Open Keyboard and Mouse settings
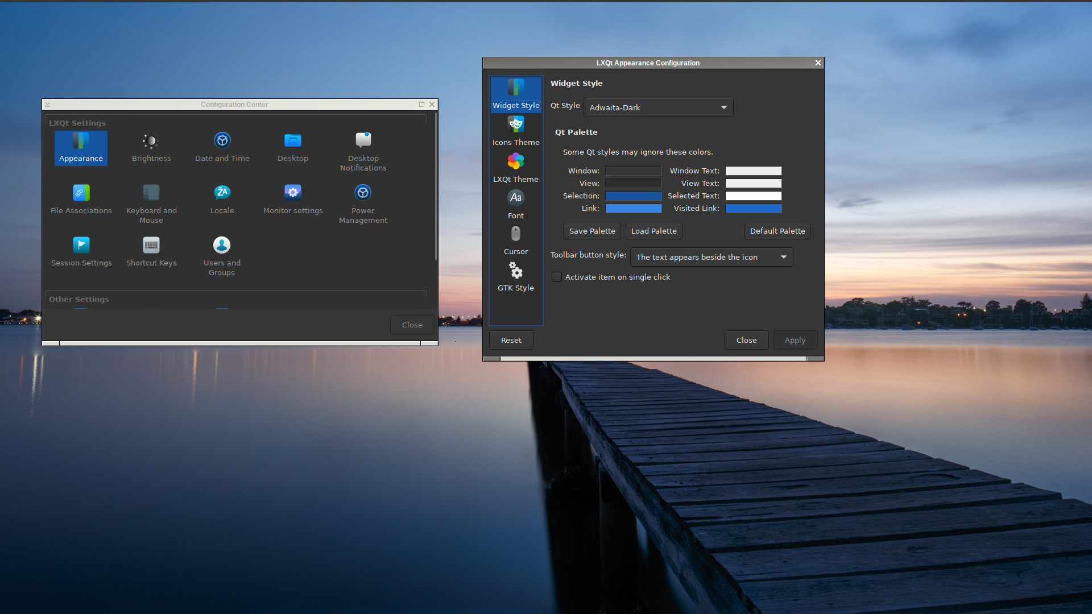1092x614 pixels. tap(151, 204)
